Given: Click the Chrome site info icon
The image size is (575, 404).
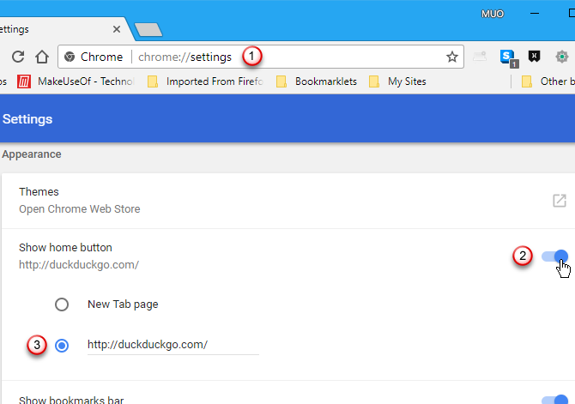Looking at the screenshot, I should click(70, 57).
